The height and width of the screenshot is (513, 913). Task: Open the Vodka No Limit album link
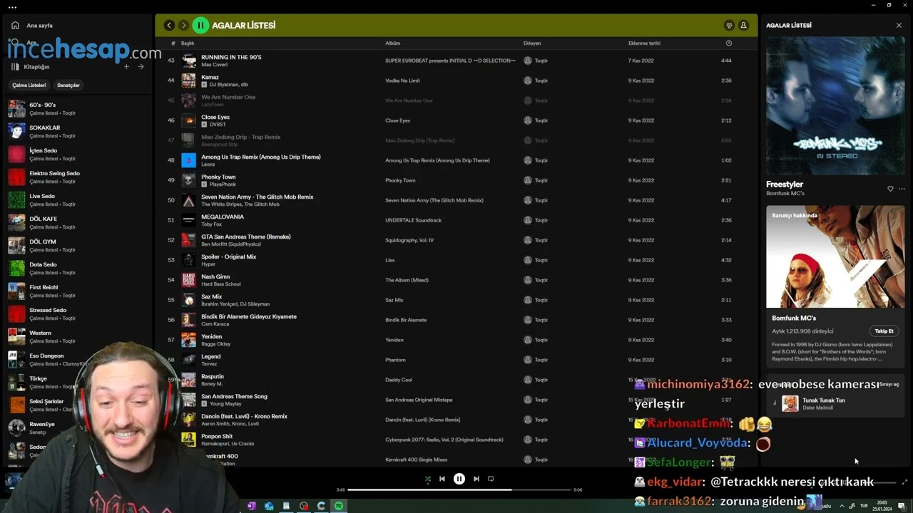402,81
